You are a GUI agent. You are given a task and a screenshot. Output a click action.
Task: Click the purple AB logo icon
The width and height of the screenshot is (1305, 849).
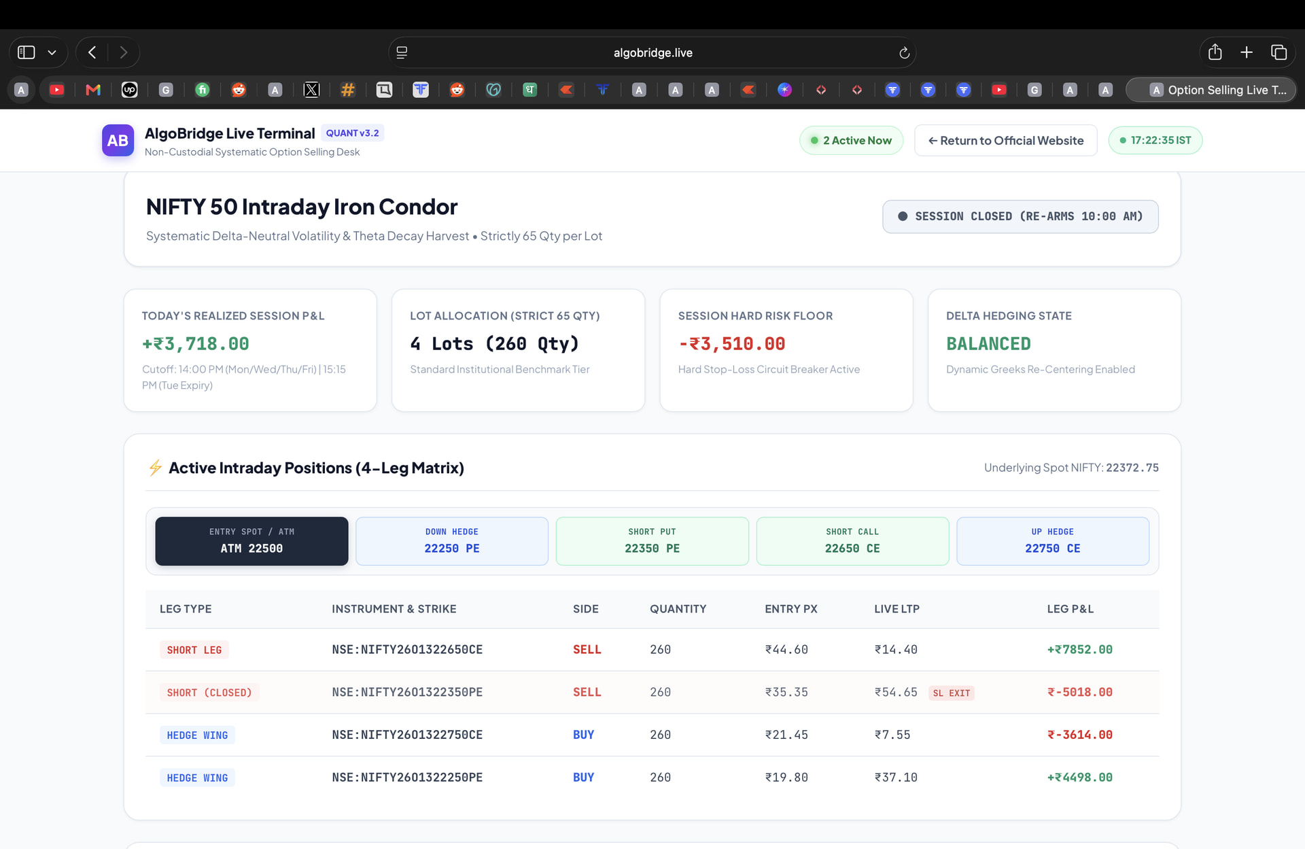coord(118,140)
